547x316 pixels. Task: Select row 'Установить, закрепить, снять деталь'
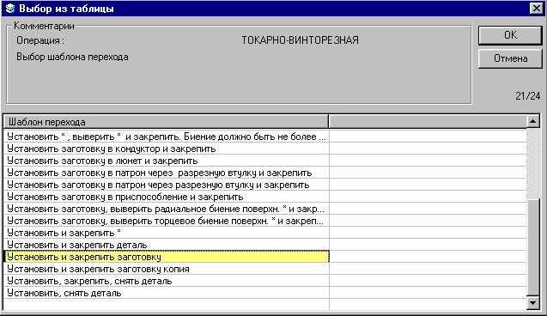point(166,281)
